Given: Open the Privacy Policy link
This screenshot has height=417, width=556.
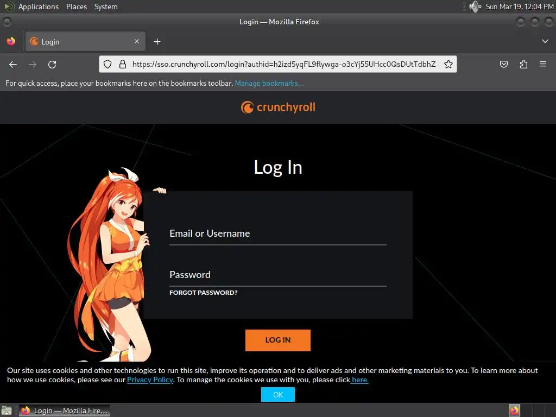Looking at the screenshot, I should (150, 380).
